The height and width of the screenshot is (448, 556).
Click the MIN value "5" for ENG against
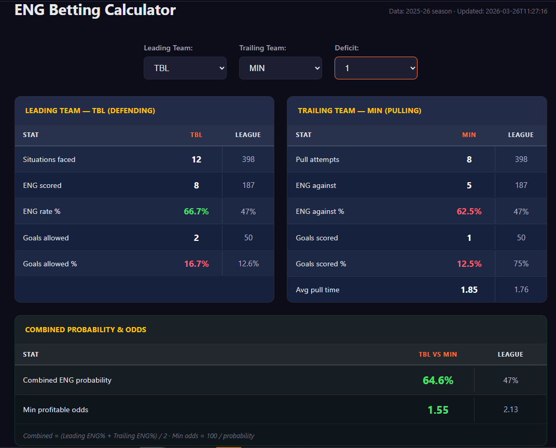pyautogui.click(x=469, y=186)
